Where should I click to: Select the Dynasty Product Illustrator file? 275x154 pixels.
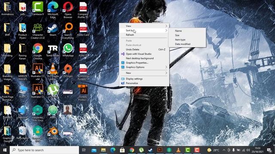coord(83,92)
